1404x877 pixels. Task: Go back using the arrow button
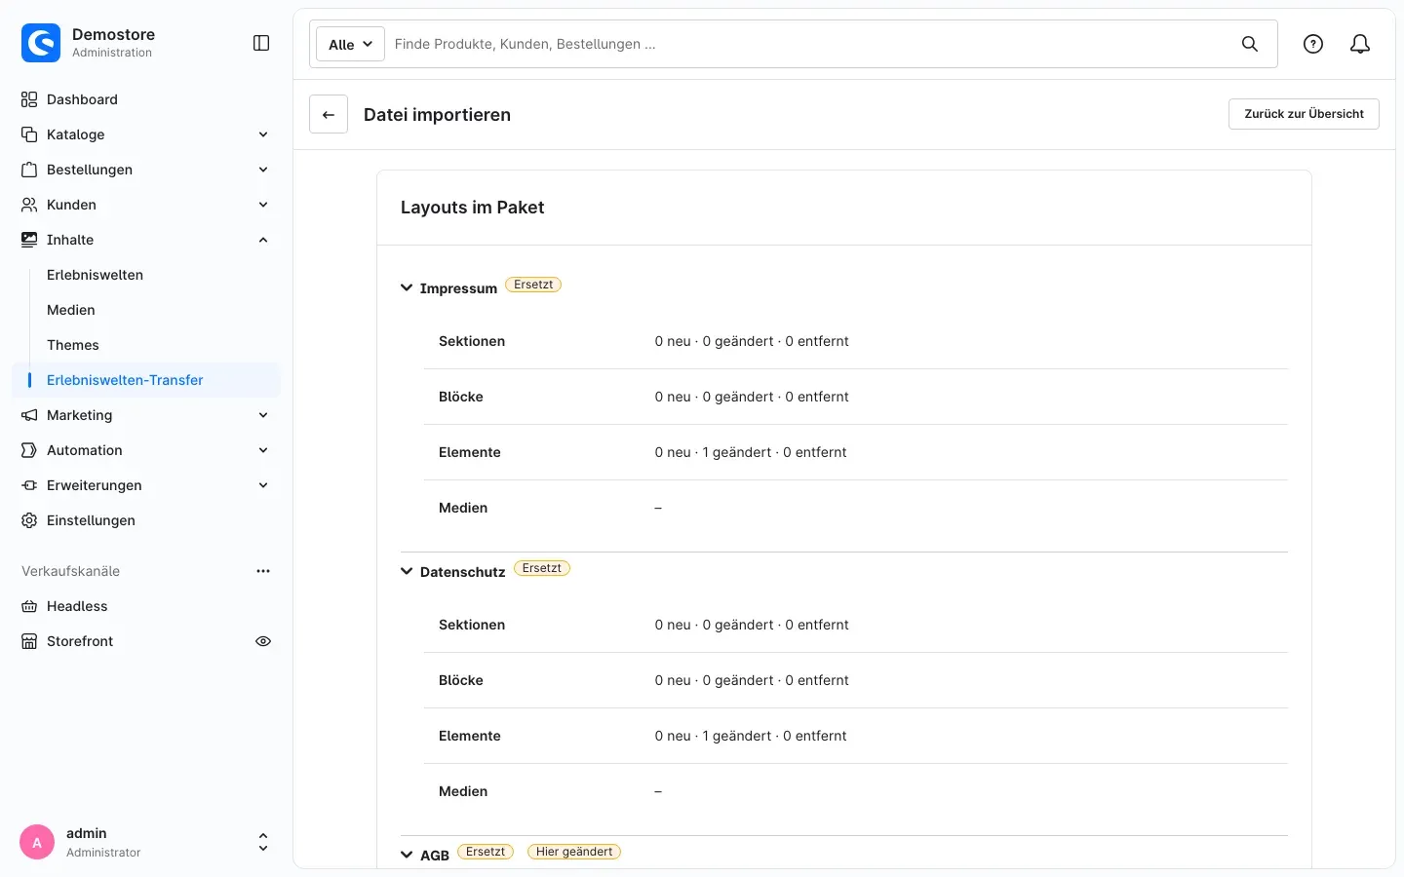[329, 114]
